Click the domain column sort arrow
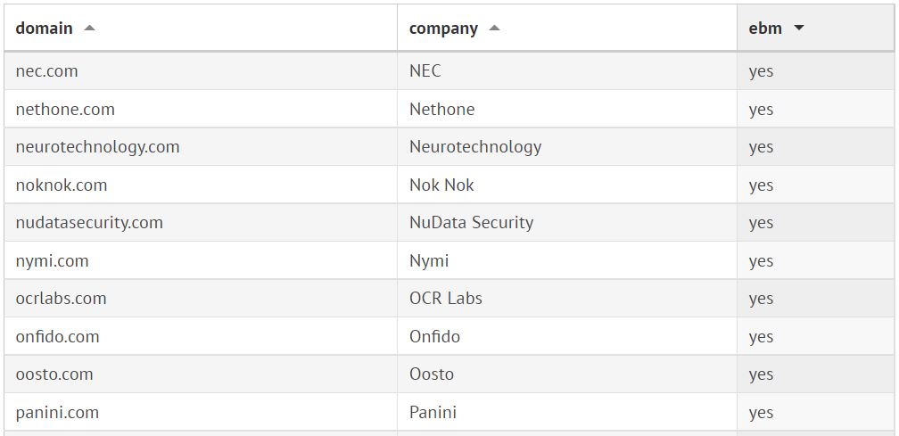This screenshot has height=436, width=899. (89, 29)
